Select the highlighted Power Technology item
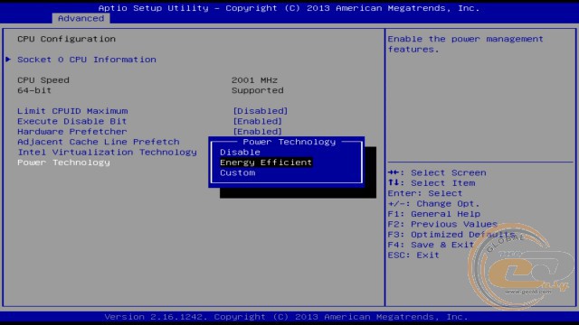Screen dimensions: 579x325 [x=63, y=162]
